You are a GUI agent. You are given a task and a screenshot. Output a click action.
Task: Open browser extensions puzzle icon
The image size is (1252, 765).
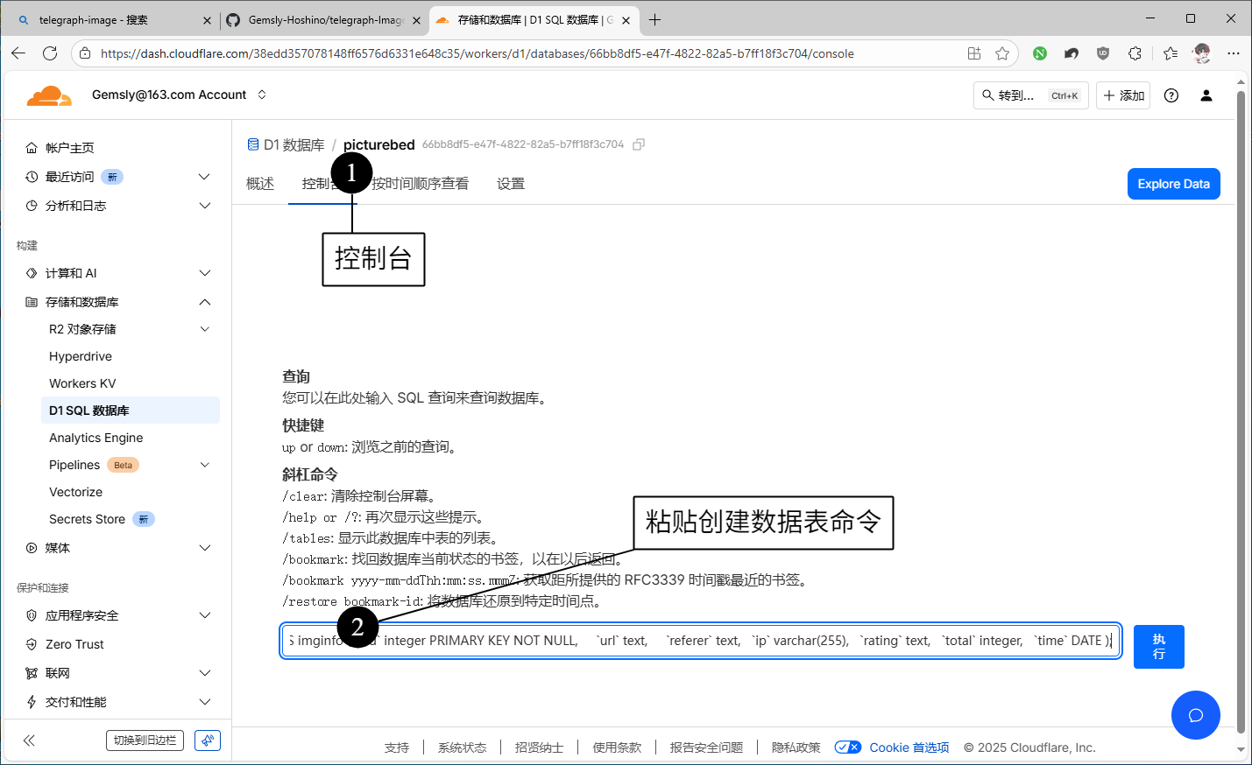(x=1135, y=53)
